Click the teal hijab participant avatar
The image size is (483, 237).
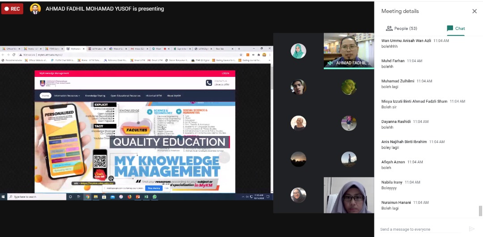point(298,51)
